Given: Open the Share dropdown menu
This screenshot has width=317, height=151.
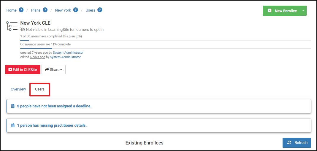Looking at the screenshot, I should click(x=53, y=69).
